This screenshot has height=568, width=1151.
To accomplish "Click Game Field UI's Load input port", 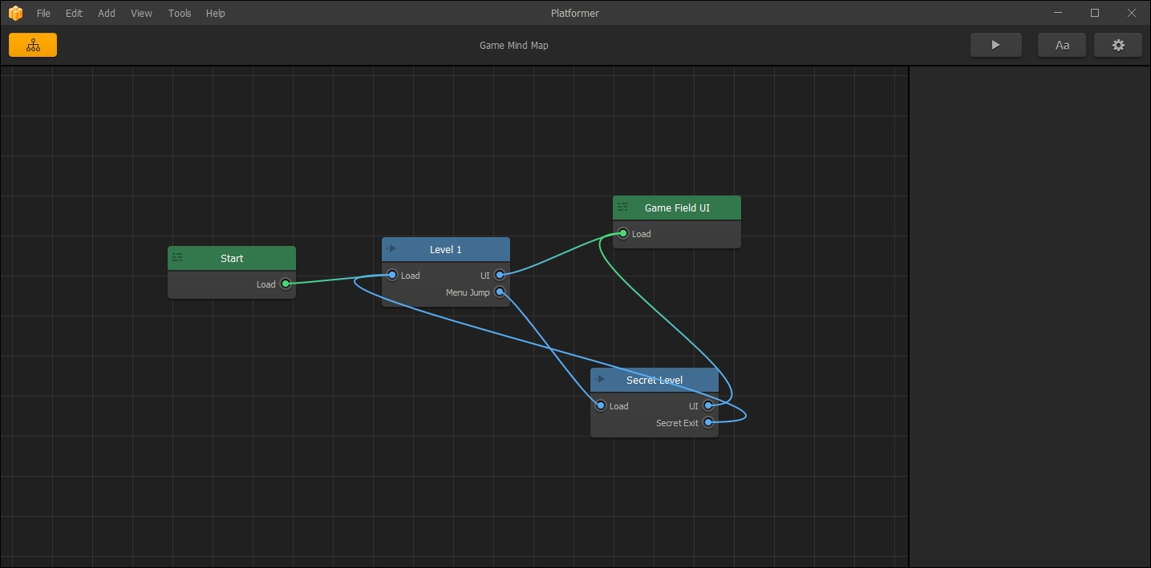I will [x=623, y=234].
